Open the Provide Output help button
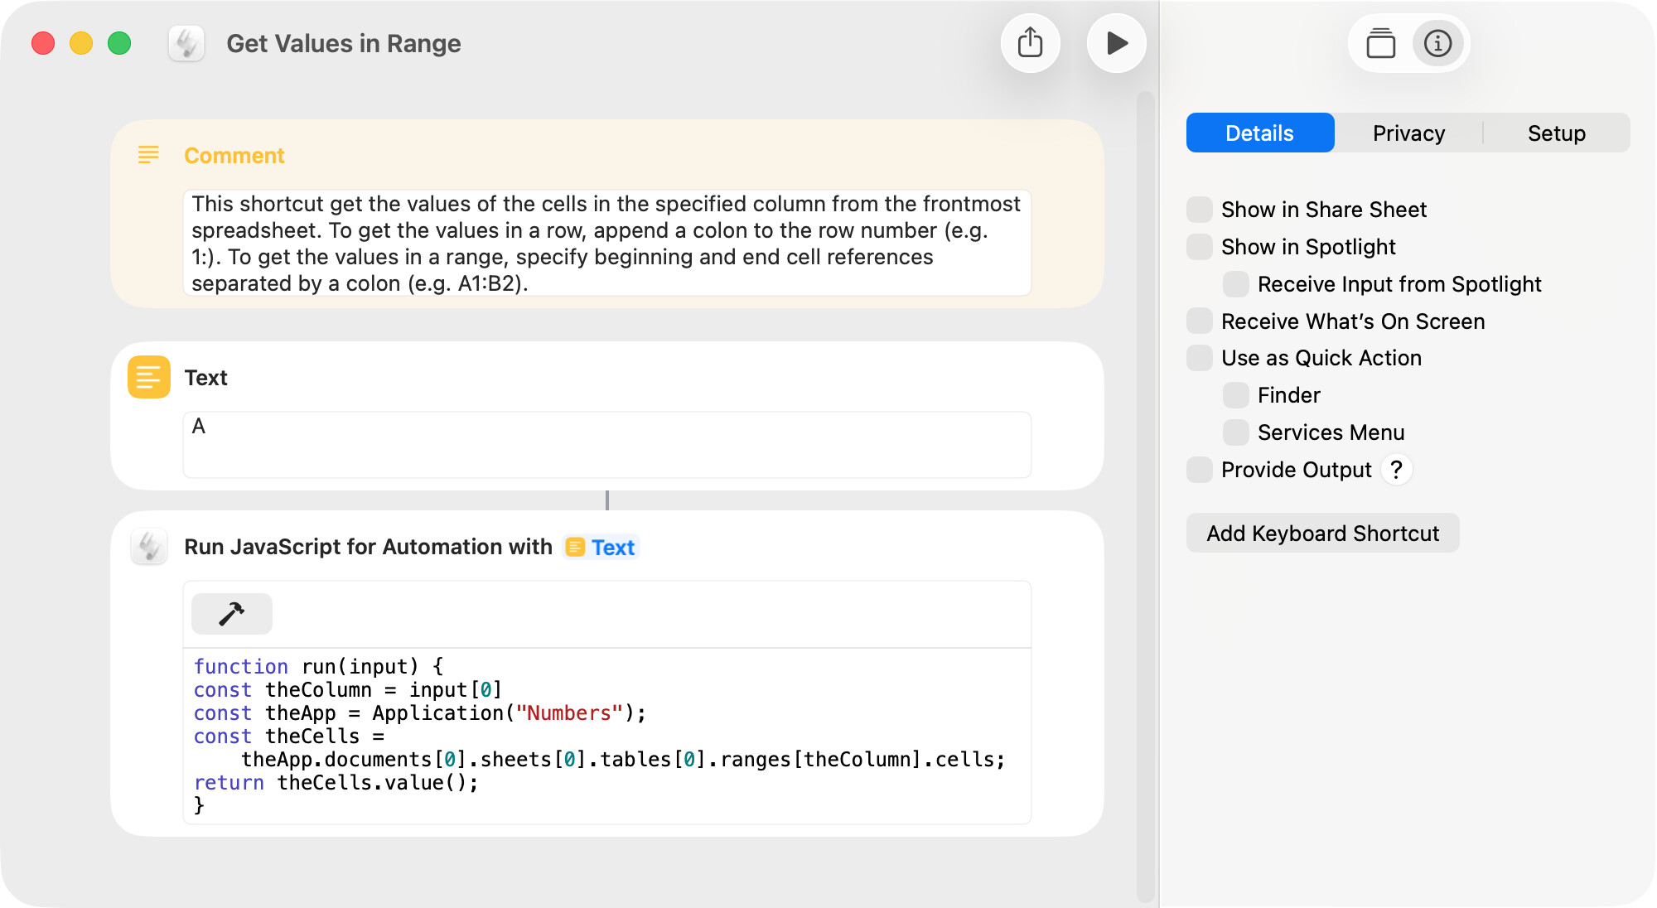Image resolution: width=1657 pixels, height=908 pixels. pyautogui.click(x=1396, y=470)
